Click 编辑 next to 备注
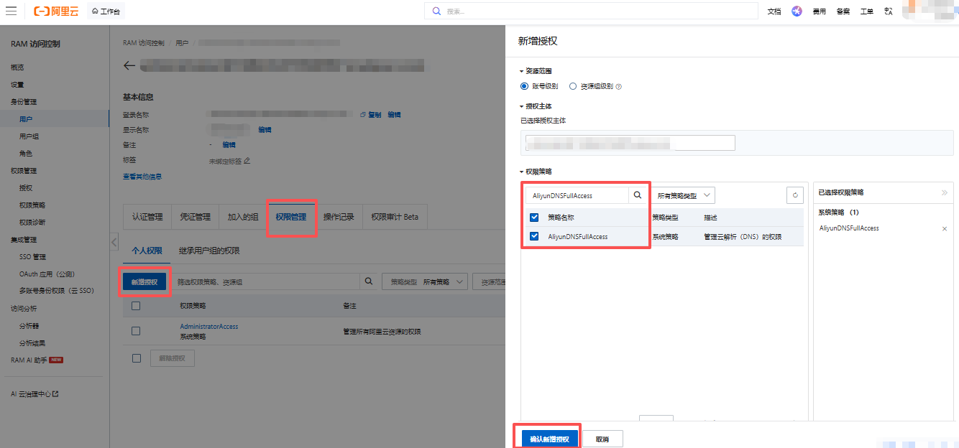 [229, 144]
